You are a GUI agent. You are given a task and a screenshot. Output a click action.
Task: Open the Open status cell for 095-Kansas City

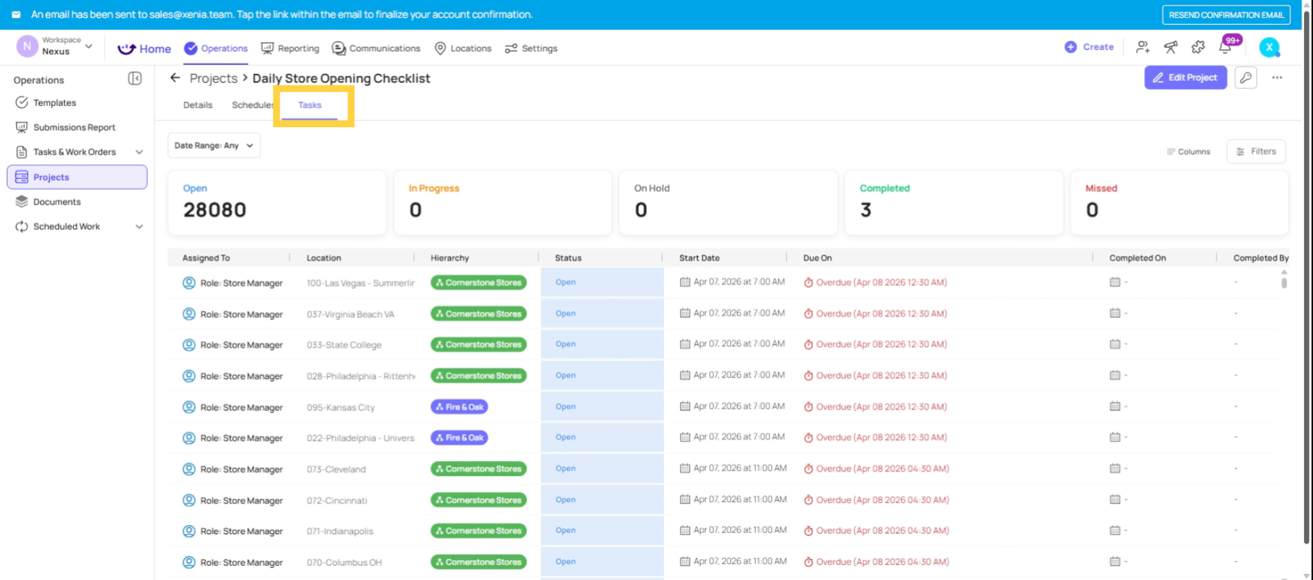[602, 406]
